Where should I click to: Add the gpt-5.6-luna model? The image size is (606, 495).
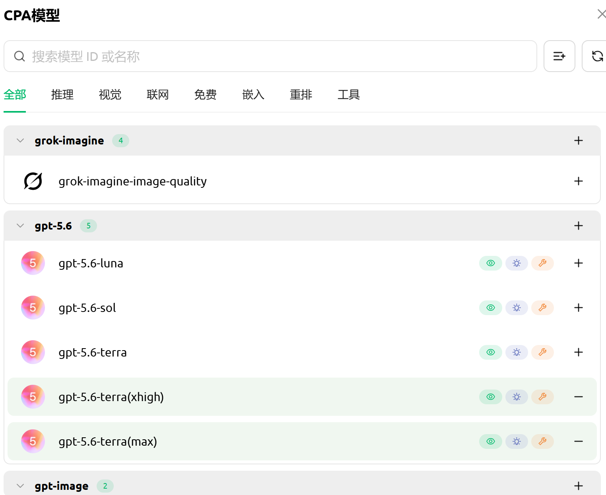click(579, 263)
